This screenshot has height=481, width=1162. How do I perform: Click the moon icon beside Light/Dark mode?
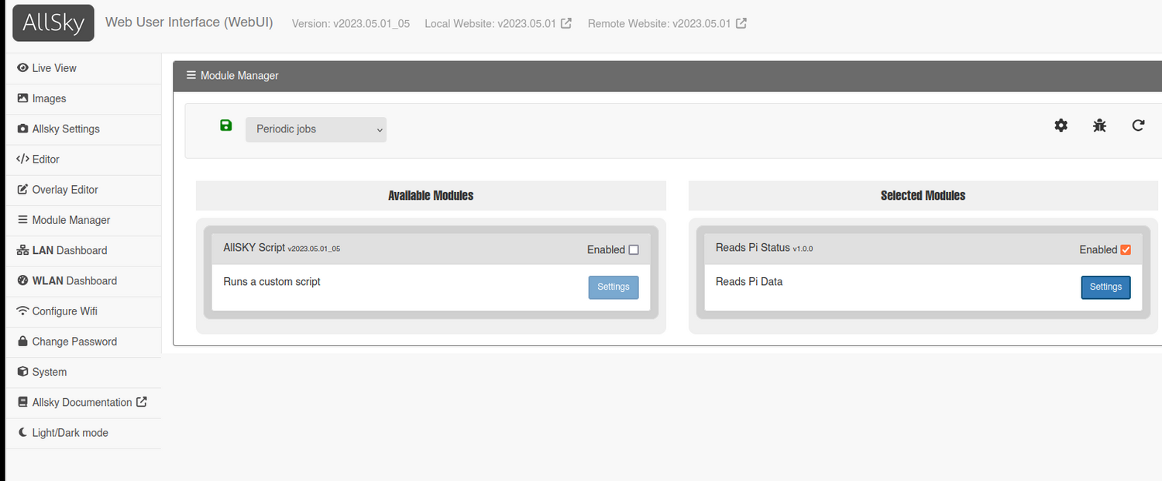click(23, 432)
